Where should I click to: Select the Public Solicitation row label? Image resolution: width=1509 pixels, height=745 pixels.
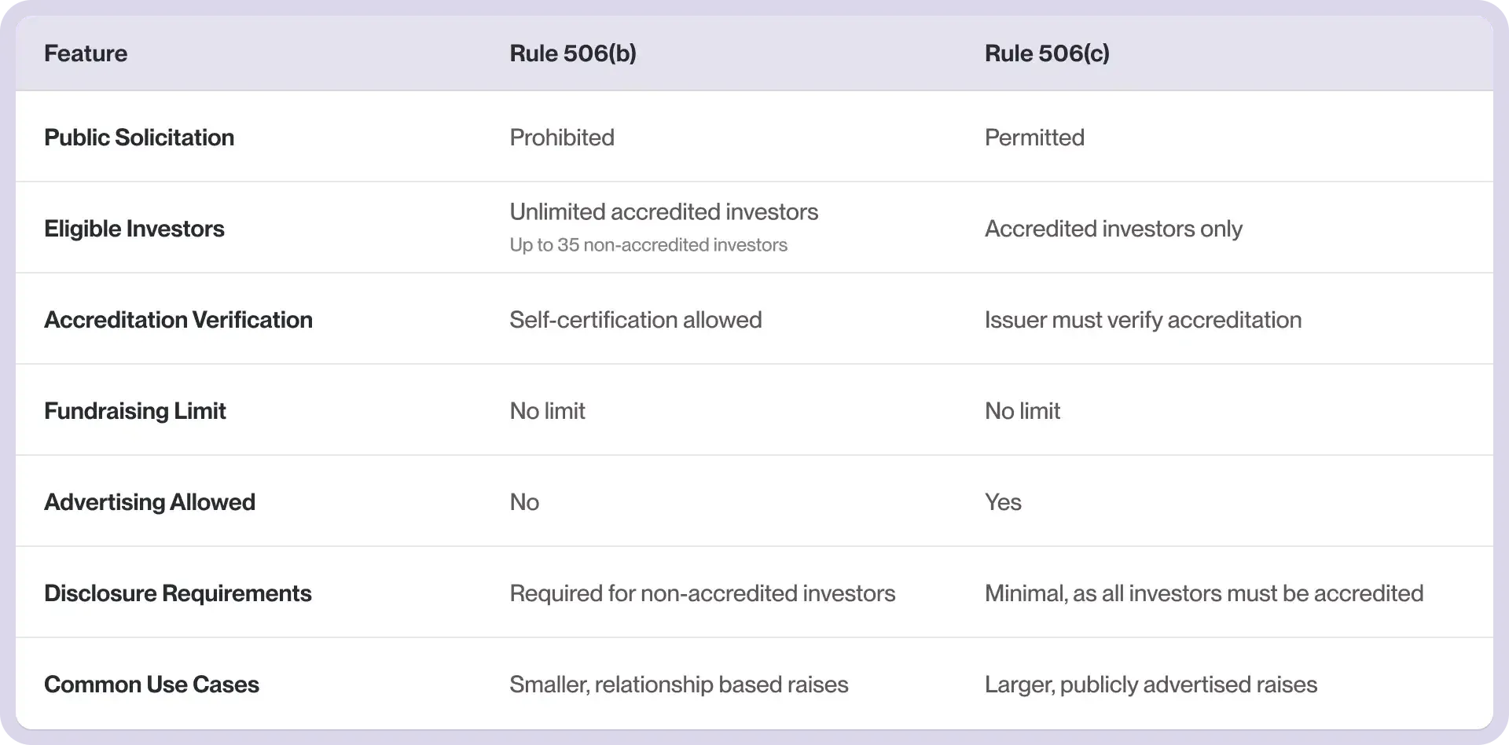click(x=139, y=138)
